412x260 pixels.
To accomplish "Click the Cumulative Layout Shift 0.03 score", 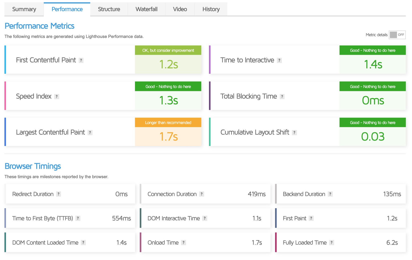I will click(373, 136).
